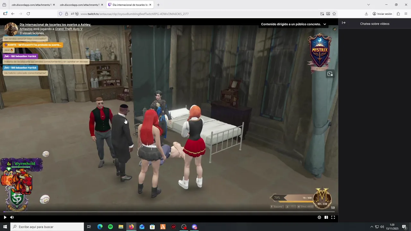The image size is (411, 231).
Task: Select Chatea sobre vídeos heading
Action: pos(375,24)
